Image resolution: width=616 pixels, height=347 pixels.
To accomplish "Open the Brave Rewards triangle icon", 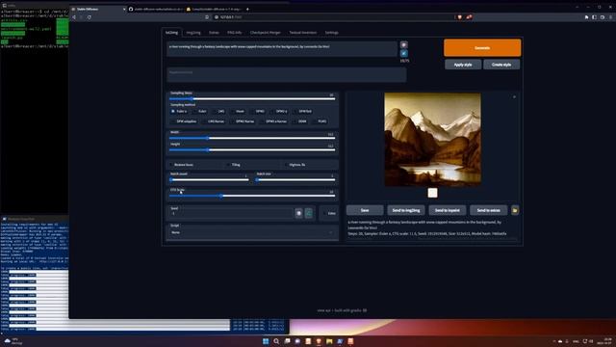I will click(469, 17).
